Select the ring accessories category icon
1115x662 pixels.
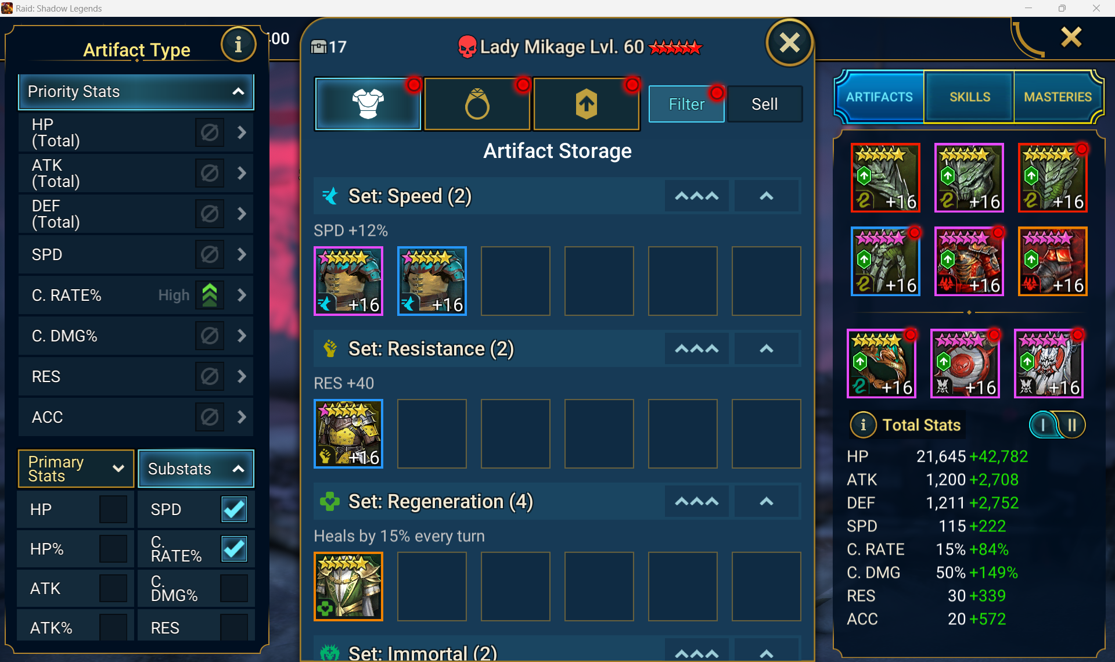click(x=477, y=104)
